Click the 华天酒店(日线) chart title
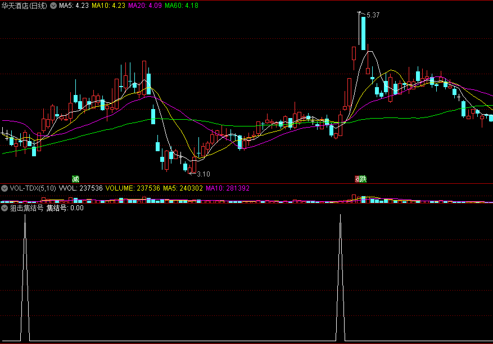Screen dimensions: 493x344 click(x=24, y=6)
